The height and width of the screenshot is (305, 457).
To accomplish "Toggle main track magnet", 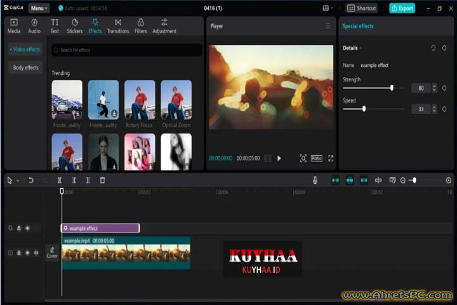I will [336, 180].
